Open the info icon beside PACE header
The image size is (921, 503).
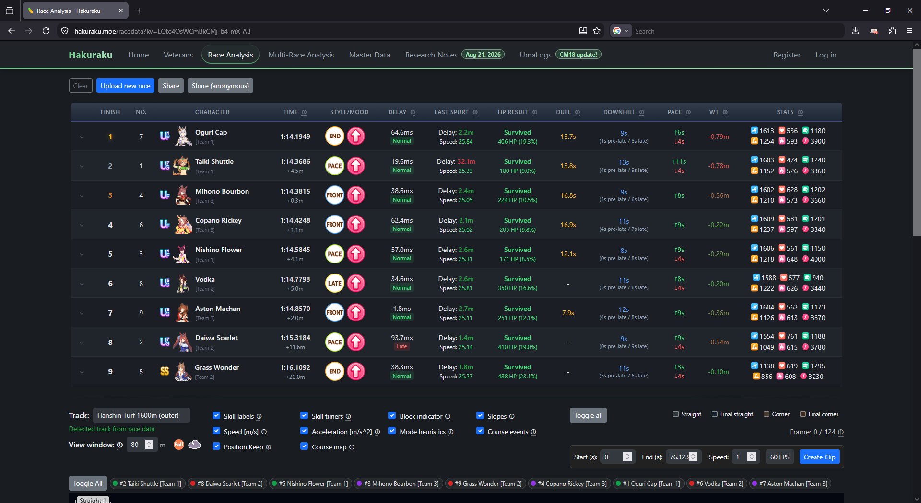[x=688, y=112]
